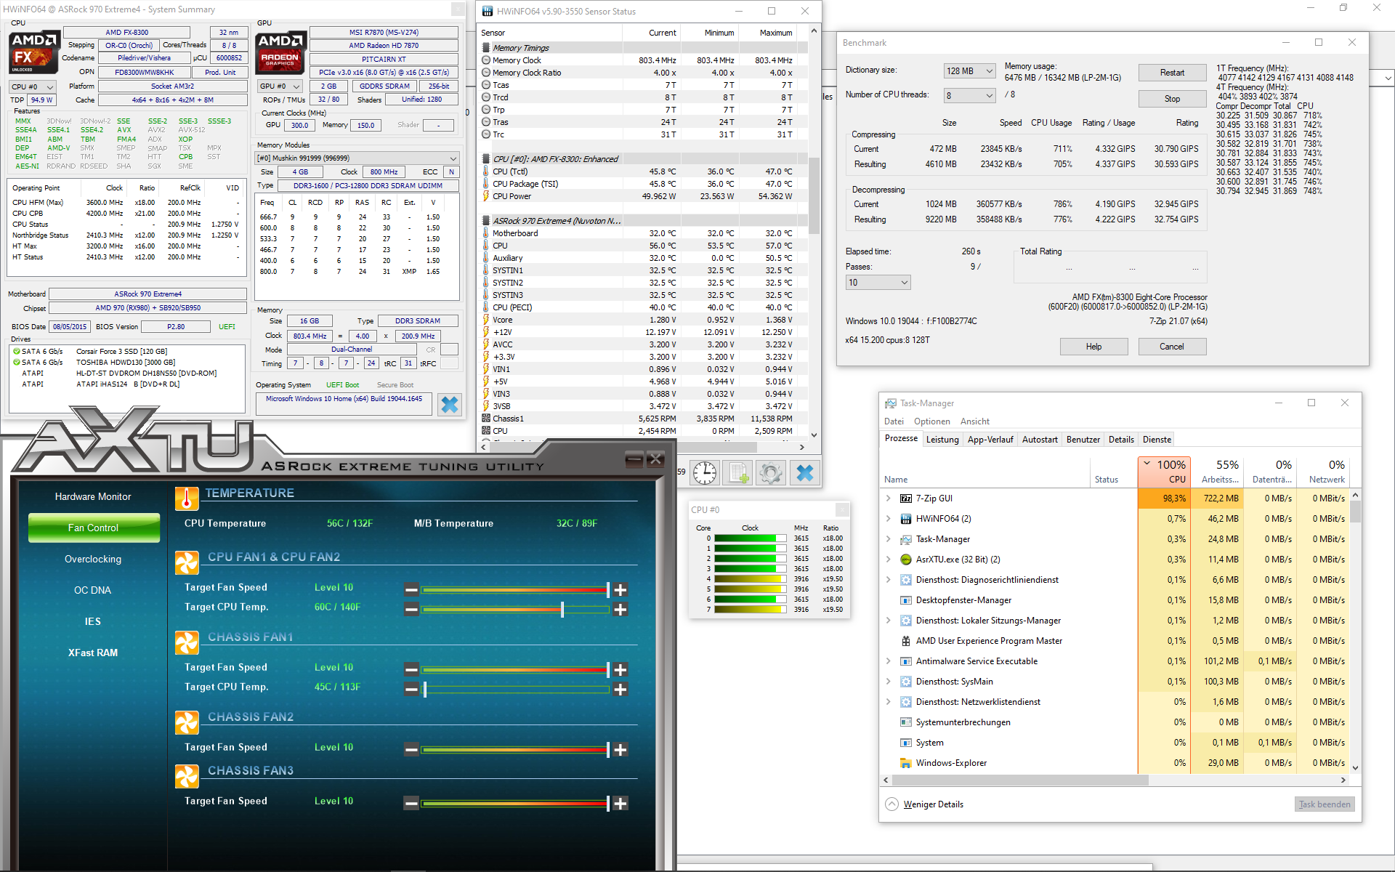Click the minus button for Chassis Fan2 speed
Image resolution: width=1395 pixels, height=872 pixels.
click(411, 750)
